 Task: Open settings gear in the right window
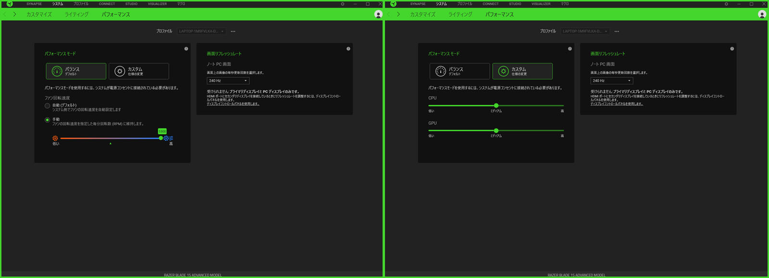[726, 4]
